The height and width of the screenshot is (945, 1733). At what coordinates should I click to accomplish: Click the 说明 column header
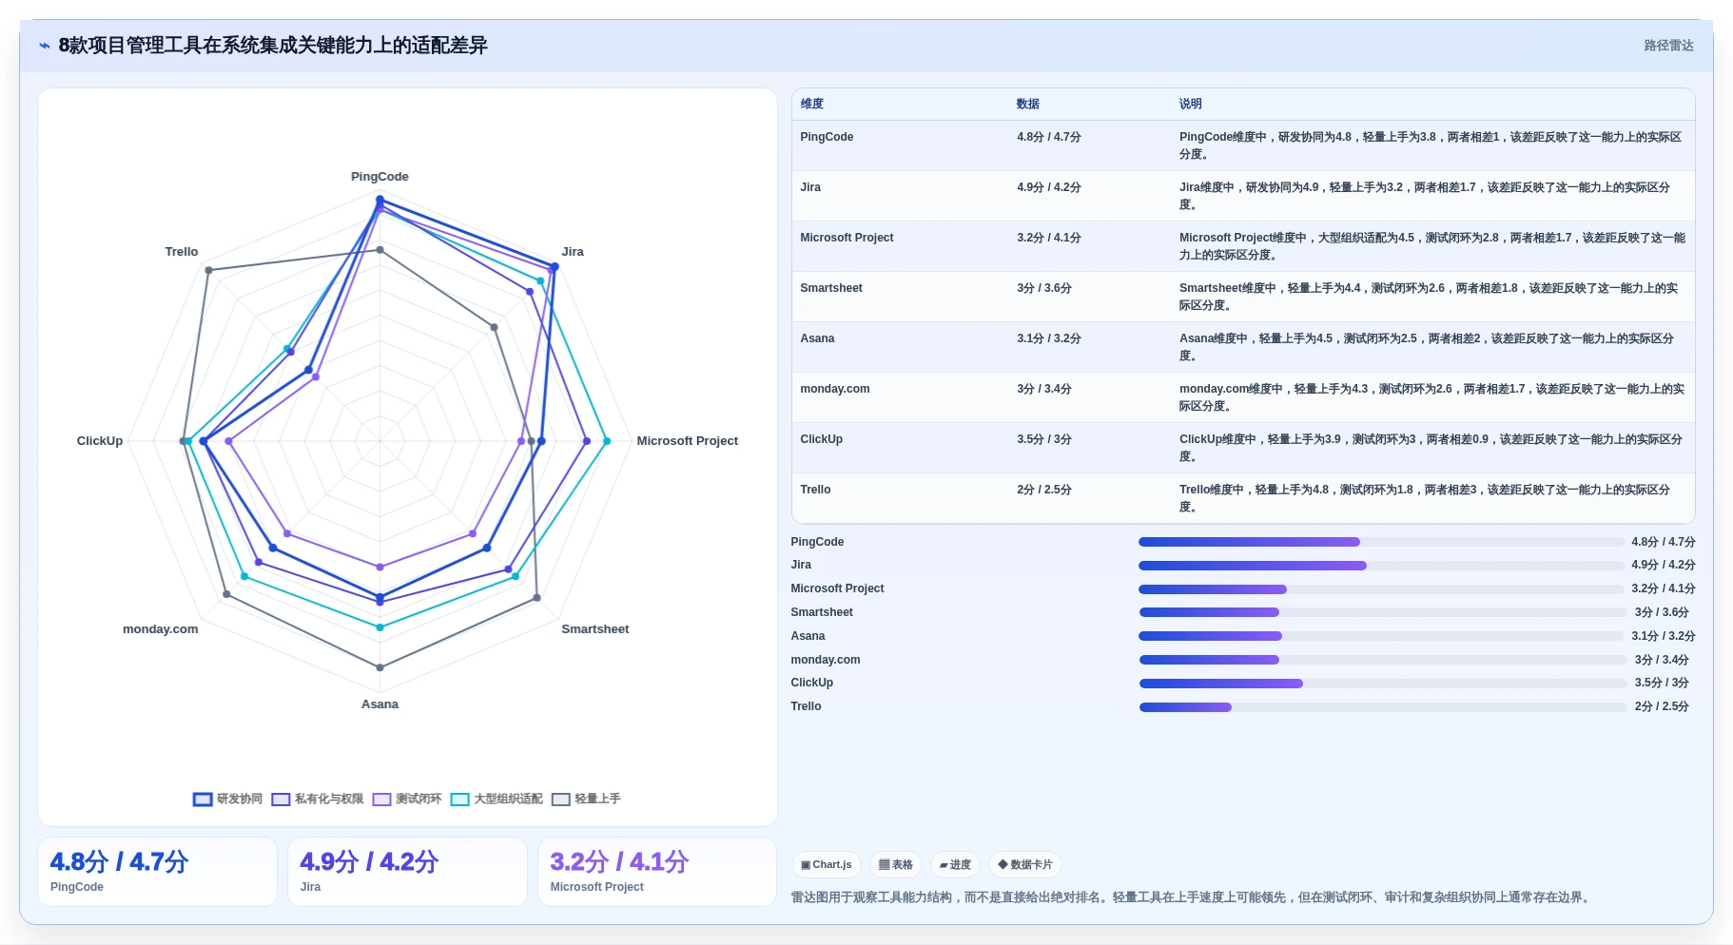[x=1191, y=105]
